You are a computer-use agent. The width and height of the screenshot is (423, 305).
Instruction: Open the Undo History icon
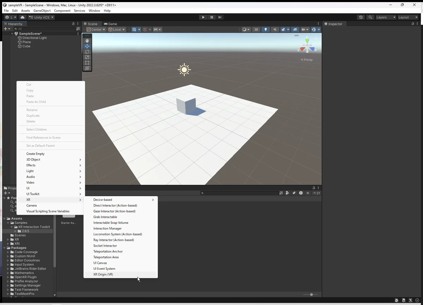pyautogui.click(x=361, y=17)
